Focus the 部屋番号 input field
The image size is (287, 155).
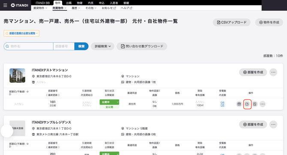[64, 46]
